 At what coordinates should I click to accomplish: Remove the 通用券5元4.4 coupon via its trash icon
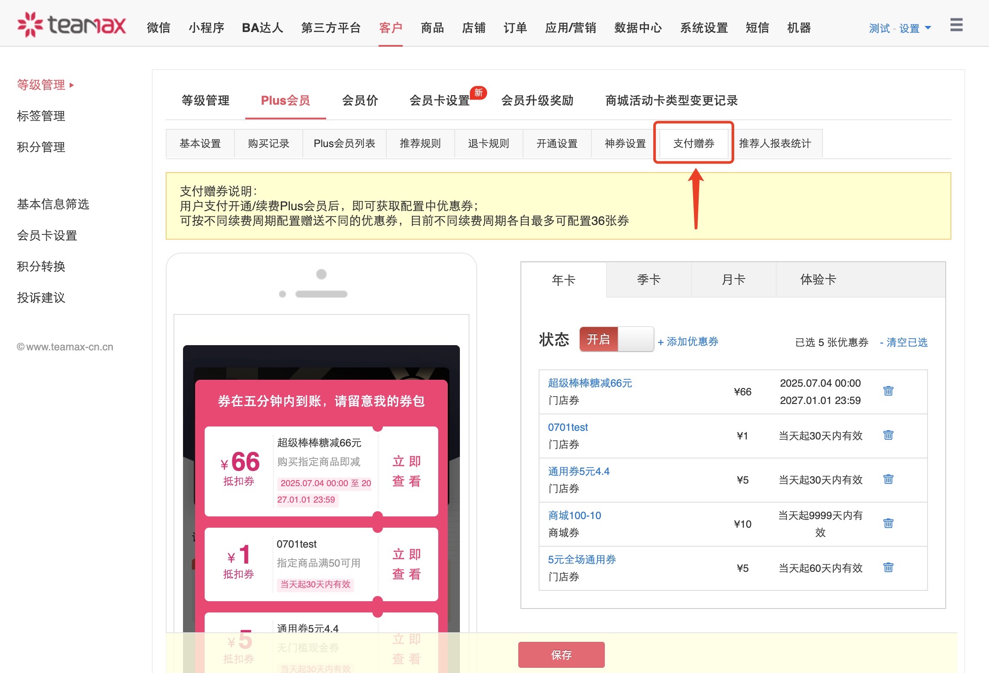(888, 479)
